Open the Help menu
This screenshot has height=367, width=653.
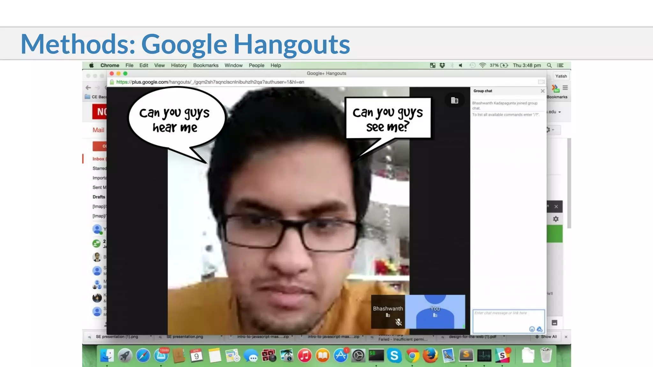276,65
